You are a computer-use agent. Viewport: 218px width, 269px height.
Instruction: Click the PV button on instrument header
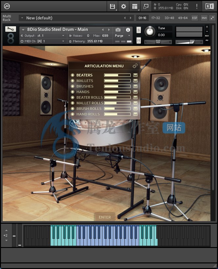pyautogui.click(x=207, y=40)
